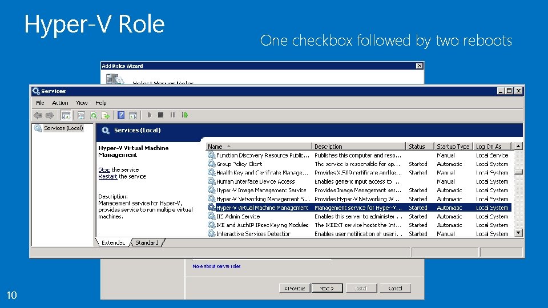548x308 pixels.
Task: Toggle Show/Hide Console Tree icon
Action: pos(66,115)
